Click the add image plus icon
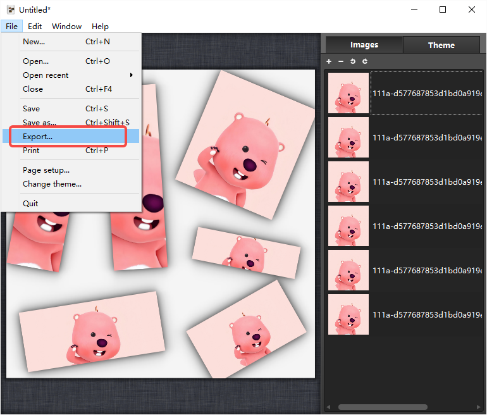The width and height of the screenshot is (487, 415). [x=329, y=61]
